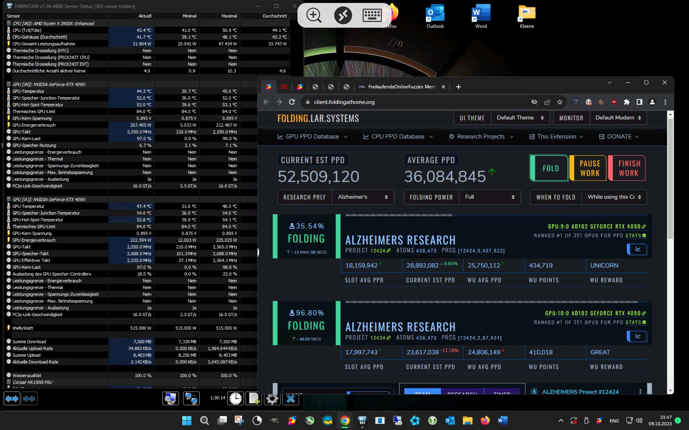Open Outlook desktop shortcut
This screenshot has width=689, height=430.
coord(435,17)
